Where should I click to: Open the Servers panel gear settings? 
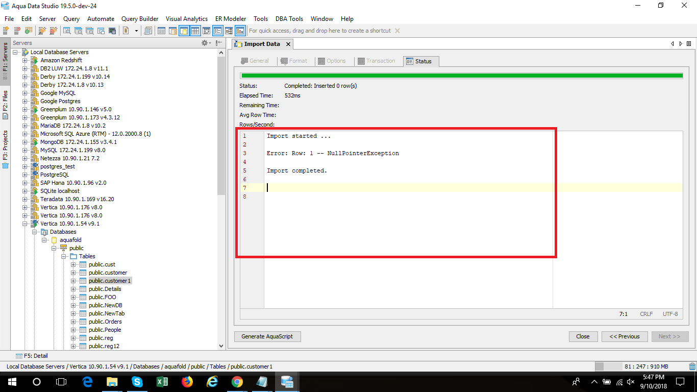pos(205,43)
